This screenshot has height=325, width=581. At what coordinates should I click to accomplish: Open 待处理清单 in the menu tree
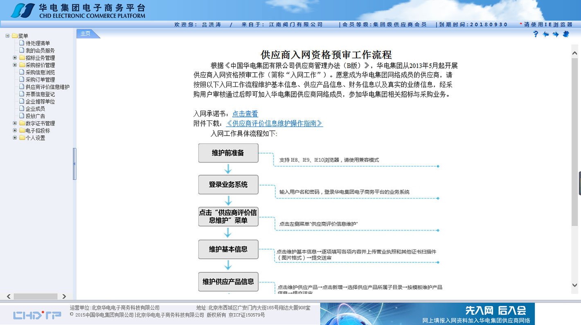coord(38,43)
